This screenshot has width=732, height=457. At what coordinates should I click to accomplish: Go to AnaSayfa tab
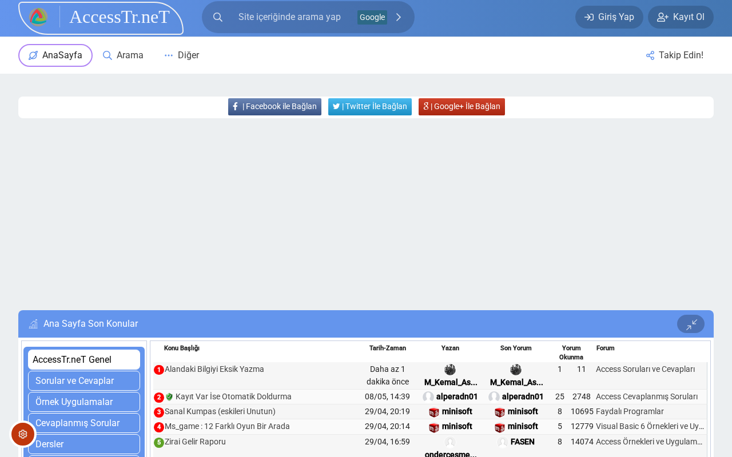pyautogui.click(x=55, y=55)
